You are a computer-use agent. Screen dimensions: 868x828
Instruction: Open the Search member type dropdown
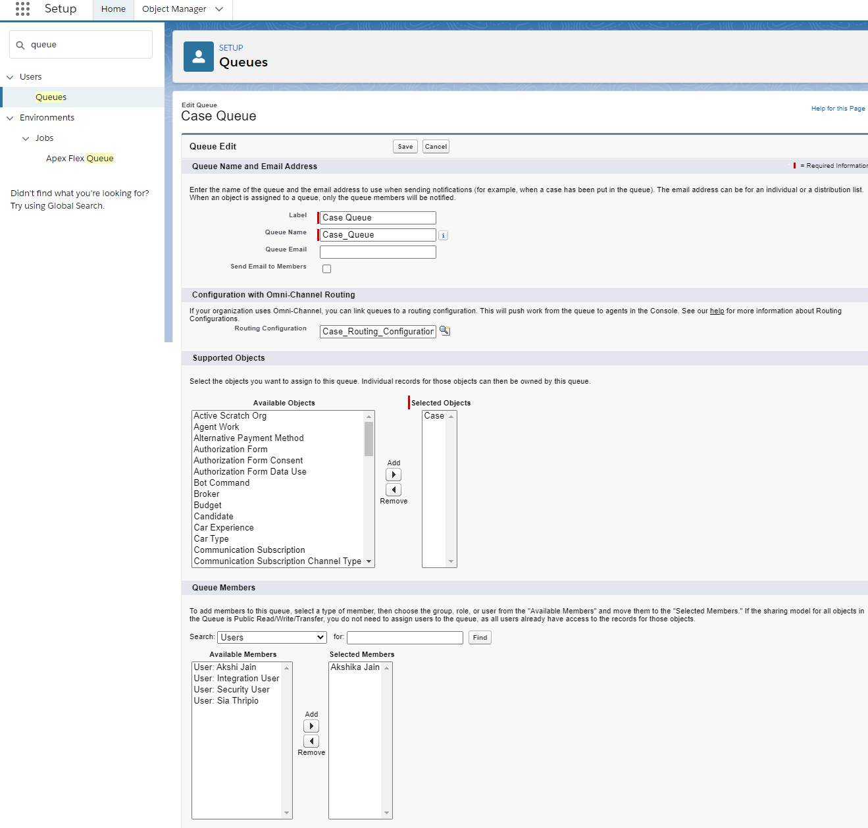pyautogui.click(x=272, y=637)
